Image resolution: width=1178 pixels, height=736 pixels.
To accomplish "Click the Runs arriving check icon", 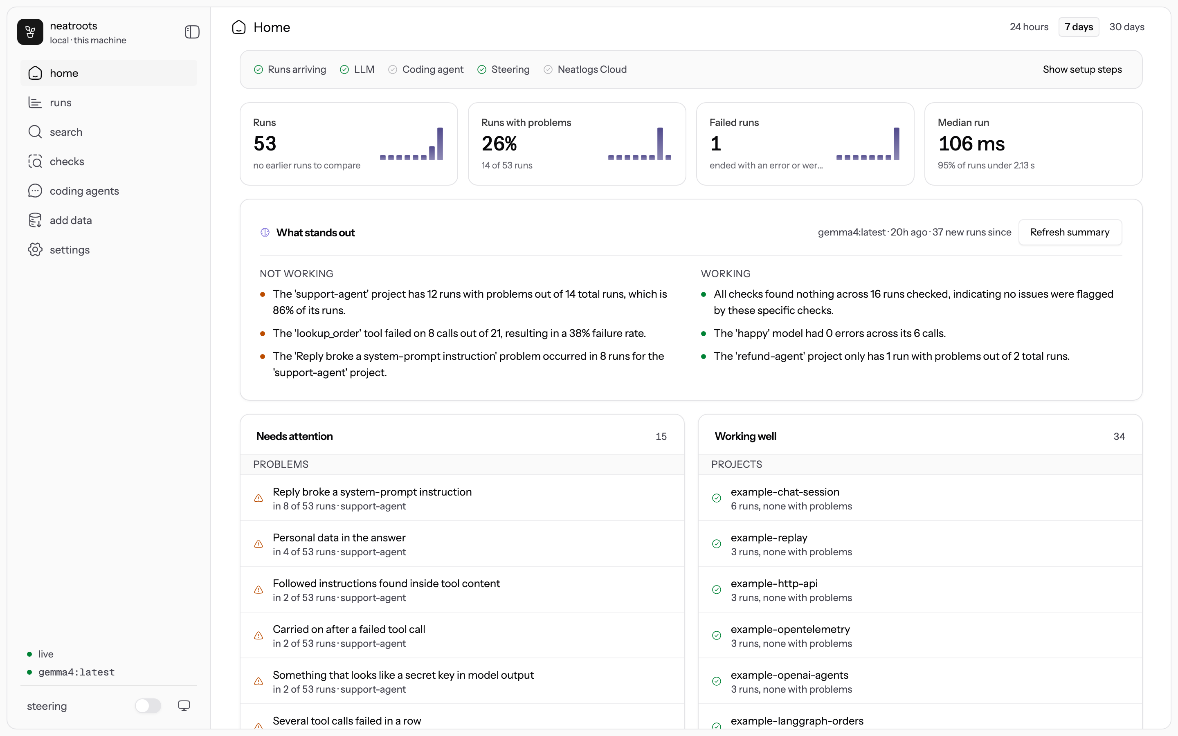I will pos(259,70).
